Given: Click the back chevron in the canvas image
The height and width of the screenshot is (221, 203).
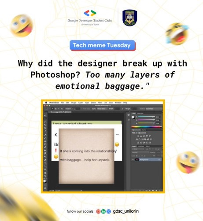Looking at the screenshot, I should (56, 135).
